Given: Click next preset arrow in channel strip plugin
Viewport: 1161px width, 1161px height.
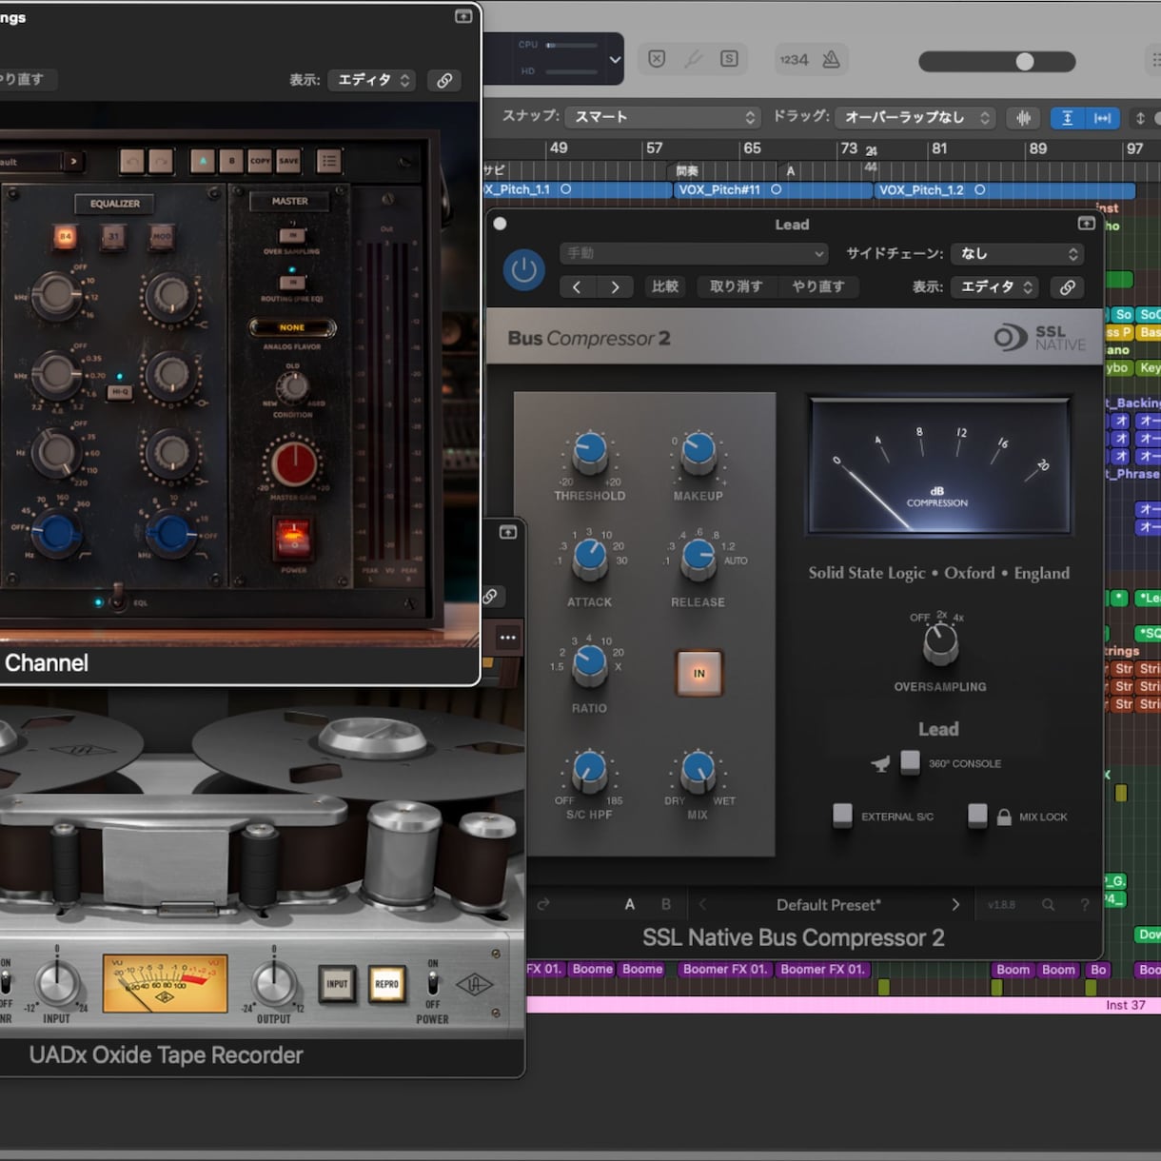Looking at the screenshot, I should pyautogui.click(x=73, y=162).
